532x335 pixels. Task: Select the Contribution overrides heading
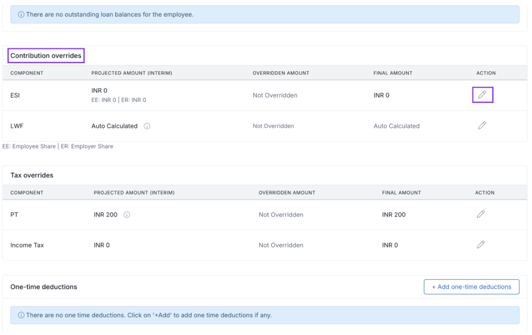[x=46, y=56]
